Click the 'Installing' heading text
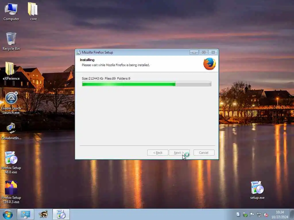Screen dimensions: 294x220 click(x=87, y=60)
